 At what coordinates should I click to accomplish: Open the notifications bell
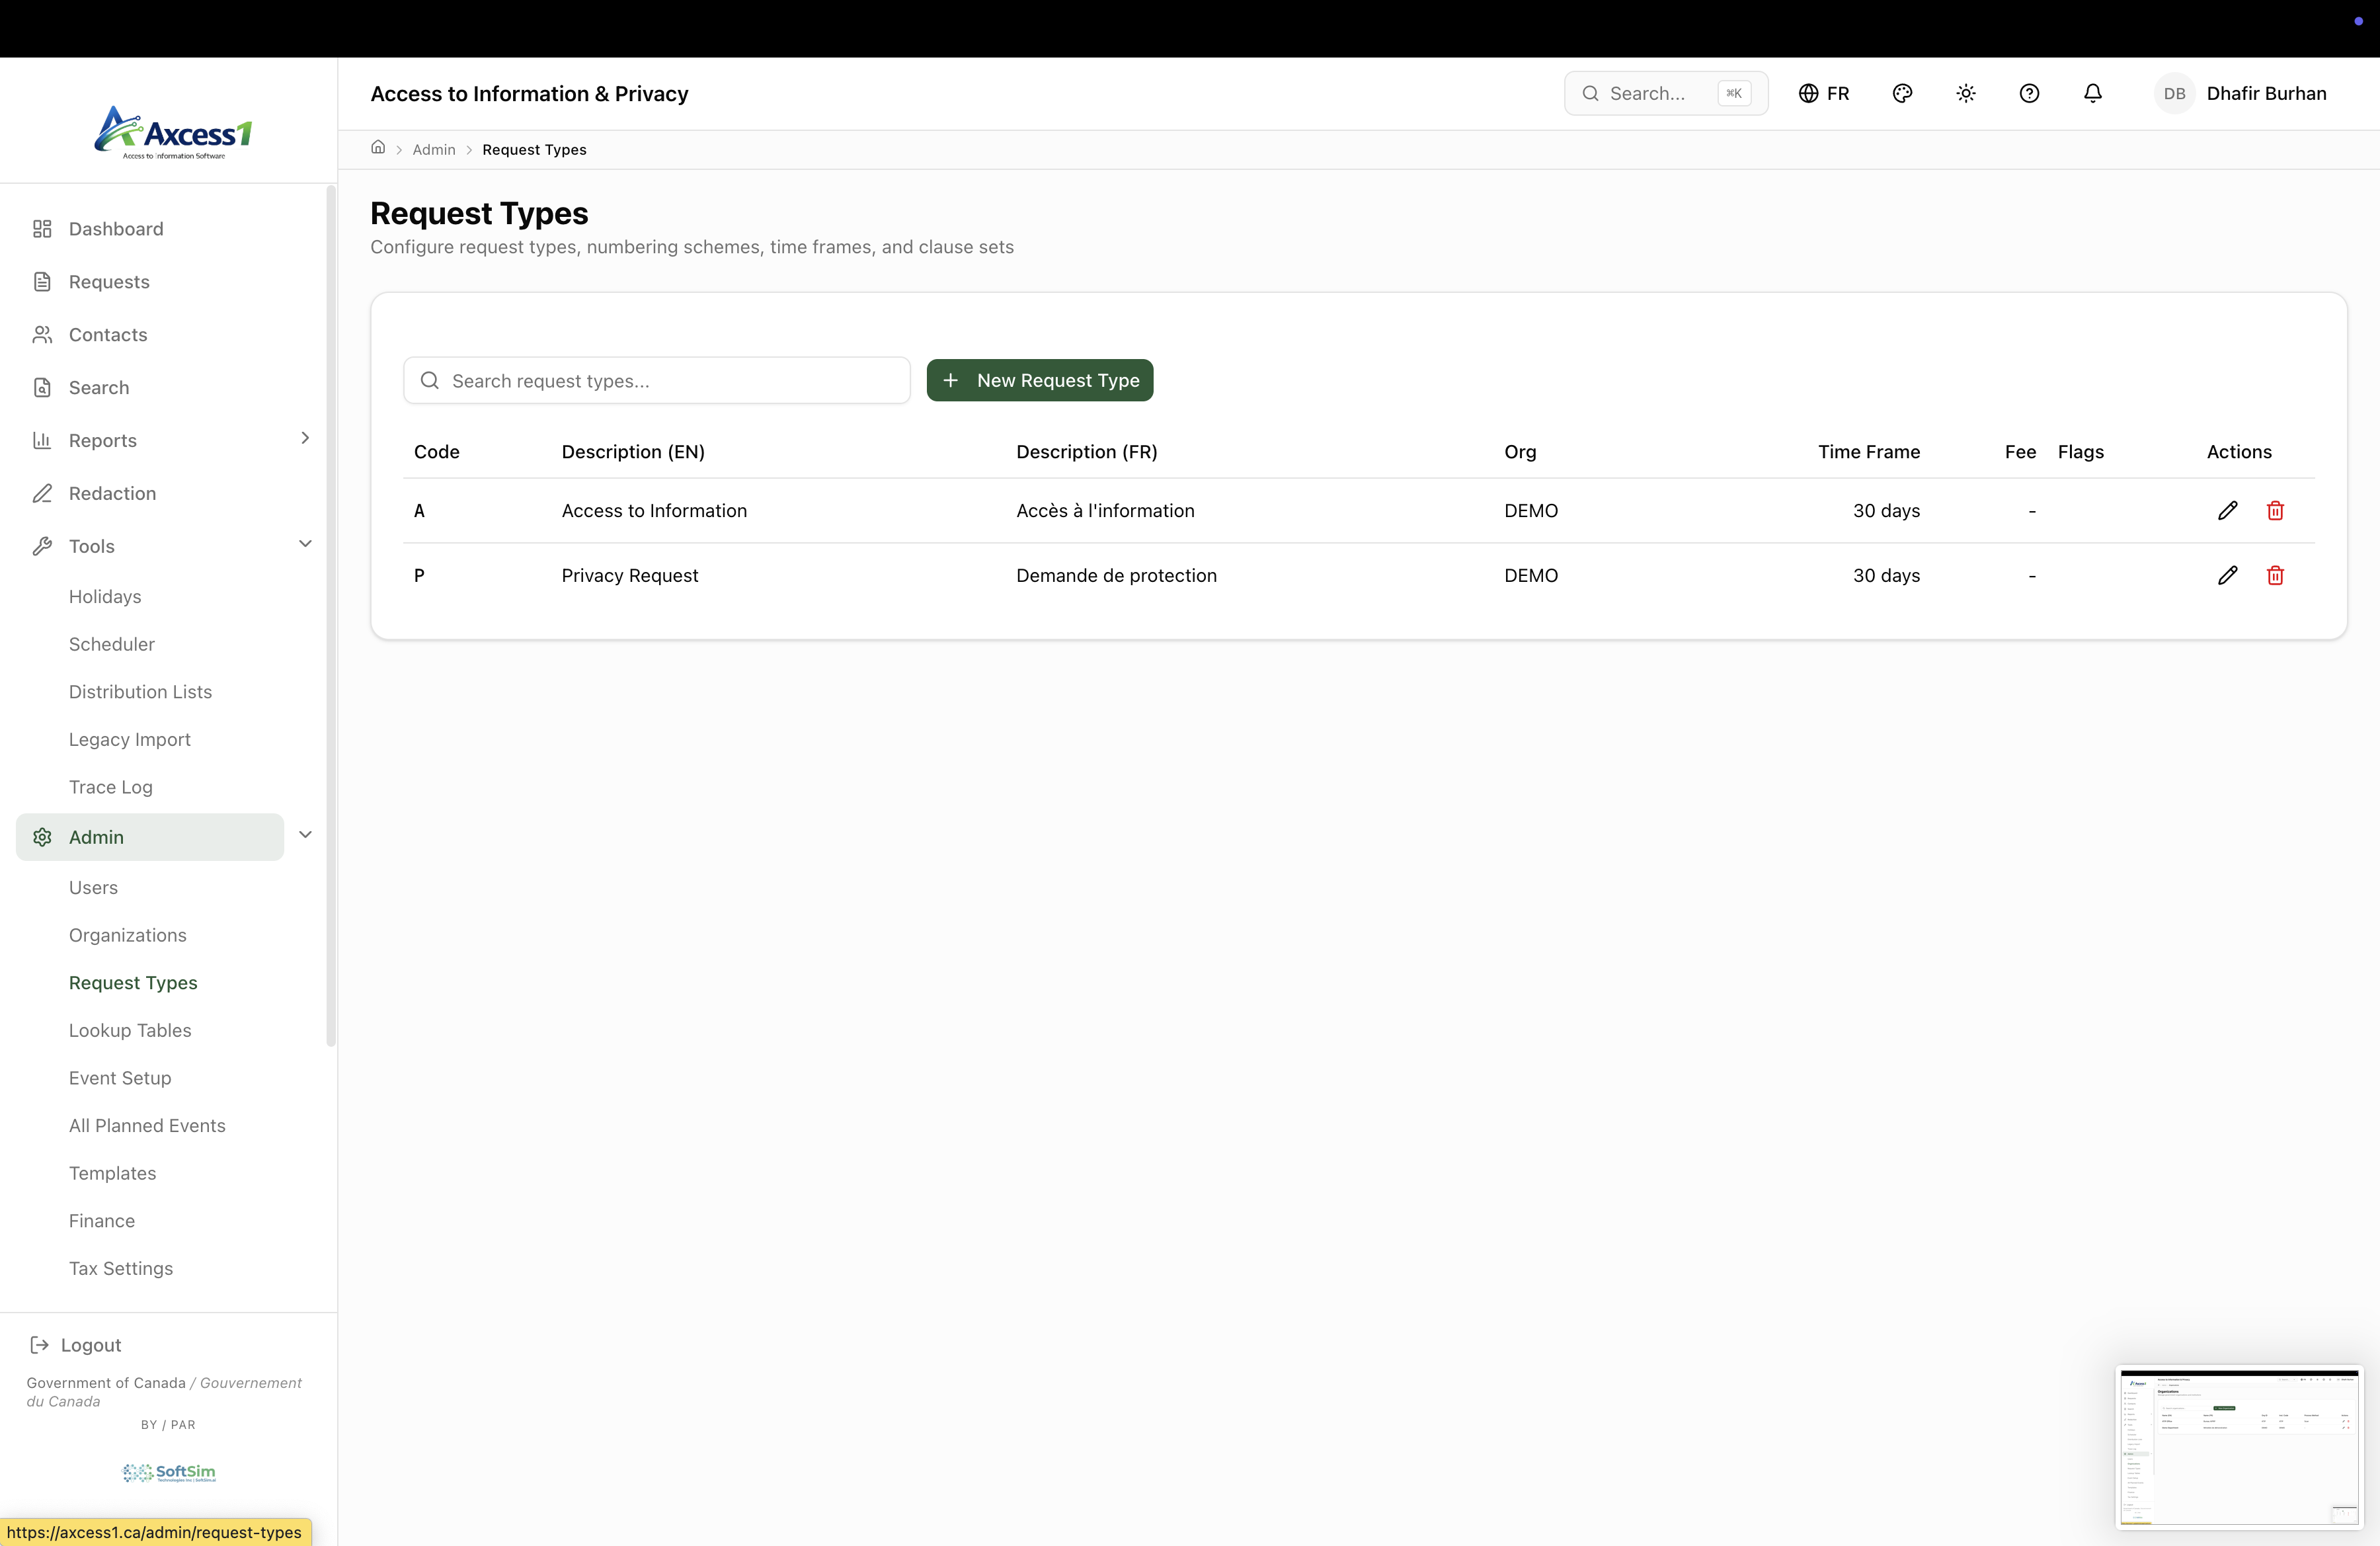tap(2092, 93)
